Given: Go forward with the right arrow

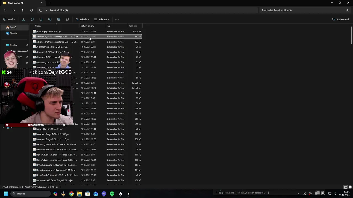Looking at the screenshot, I should 14,10.
